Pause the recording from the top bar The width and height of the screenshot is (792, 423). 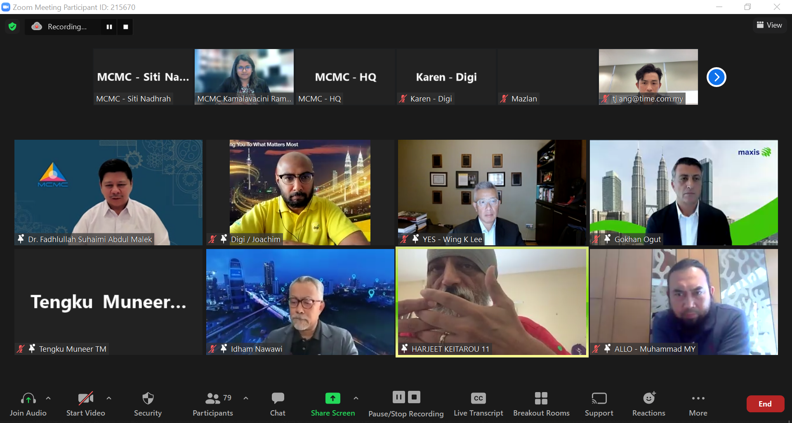pos(109,27)
